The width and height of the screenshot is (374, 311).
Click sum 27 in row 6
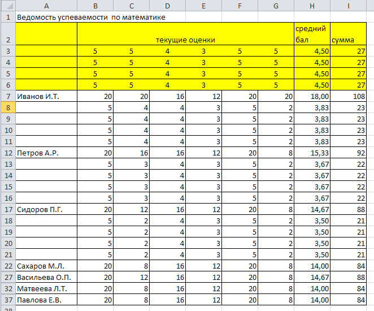tap(349, 85)
